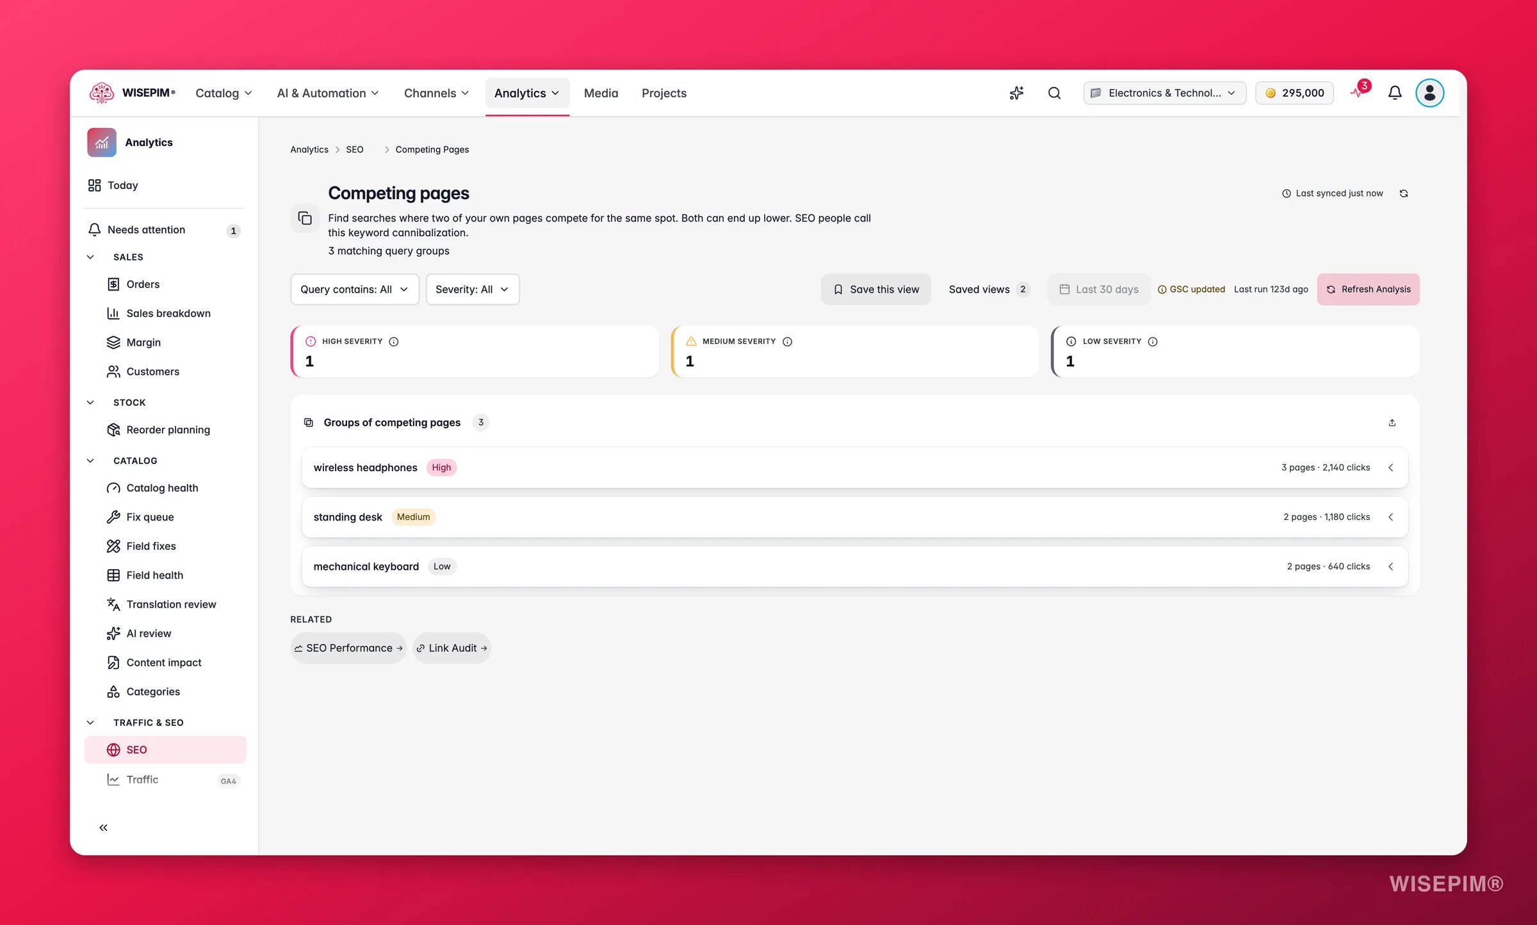Click the search magnifier icon
1537x925 pixels.
point(1054,93)
